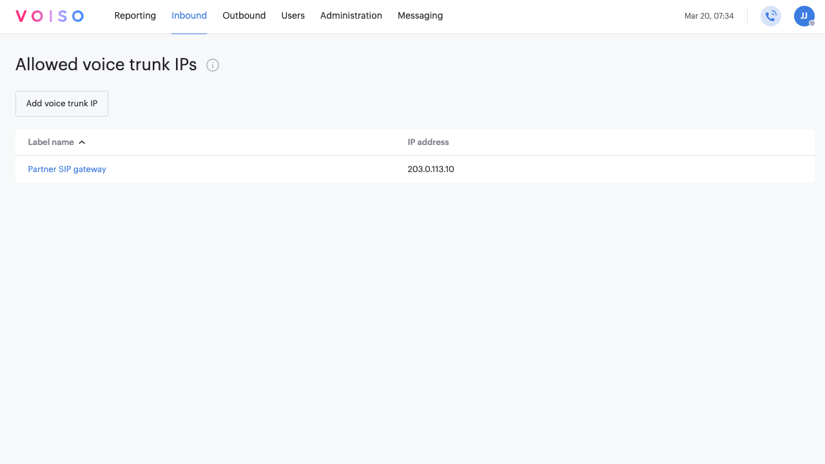Switch to the Reporting tab
This screenshot has width=825, height=464.
tap(135, 15)
